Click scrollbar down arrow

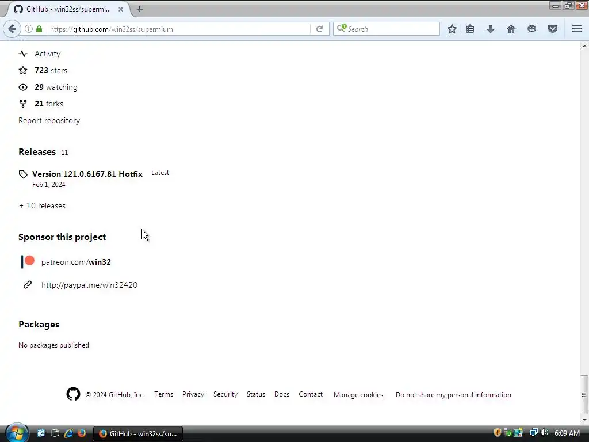click(x=584, y=420)
